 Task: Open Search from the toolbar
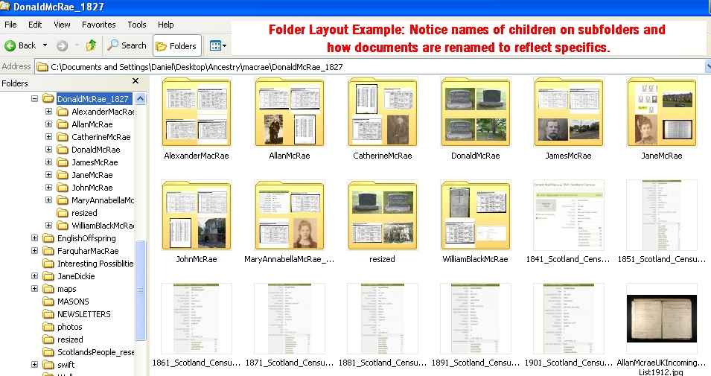[127, 45]
